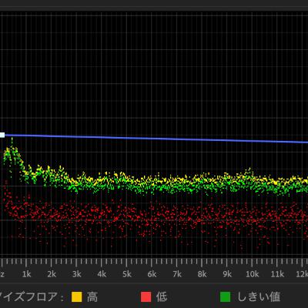Click the 10k frequency axis label
Image resolution: width=308 pixels, height=308 pixels.
coord(253,274)
